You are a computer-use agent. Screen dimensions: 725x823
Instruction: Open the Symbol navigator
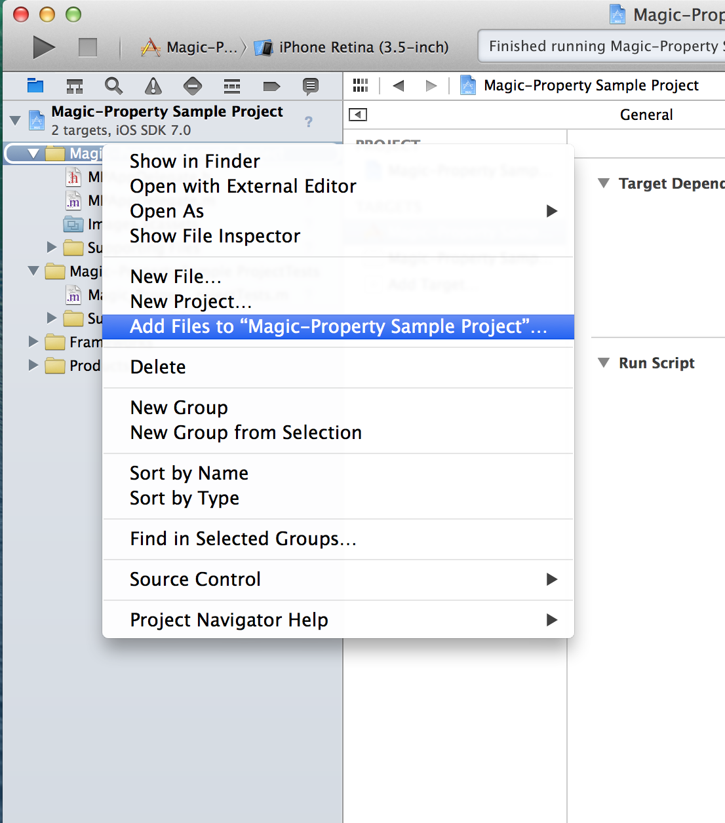75,86
